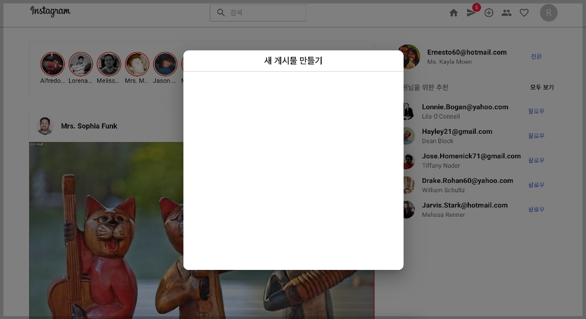This screenshot has width=586, height=319.
Task: Click the name Ms. Kayla Moen
Action: [x=449, y=62]
